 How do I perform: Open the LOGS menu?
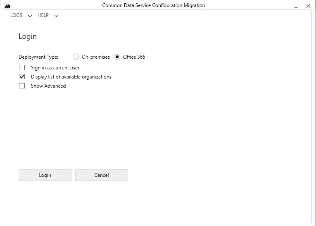tap(17, 15)
